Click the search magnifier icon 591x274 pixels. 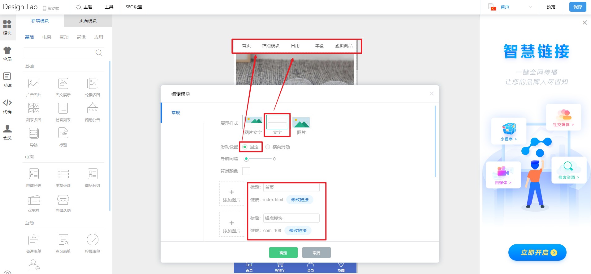click(99, 52)
